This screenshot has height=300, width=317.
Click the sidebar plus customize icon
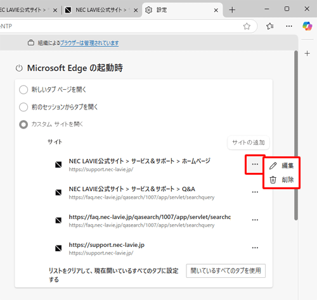(x=307, y=53)
